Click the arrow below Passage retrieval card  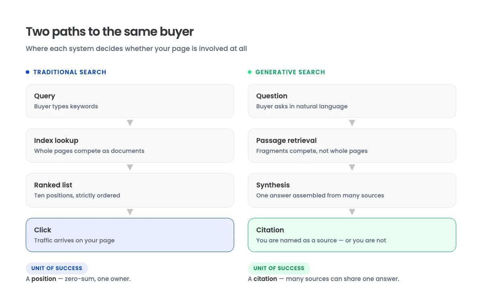click(352, 167)
